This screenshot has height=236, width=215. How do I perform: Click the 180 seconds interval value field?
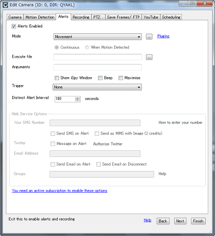click(x=65, y=99)
